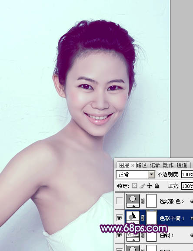Show the hidden 选取颜色 2 layer

(119, 201)
